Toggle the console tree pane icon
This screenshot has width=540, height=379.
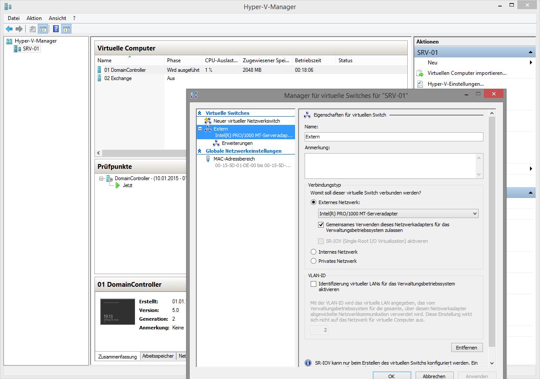[43, 29]
